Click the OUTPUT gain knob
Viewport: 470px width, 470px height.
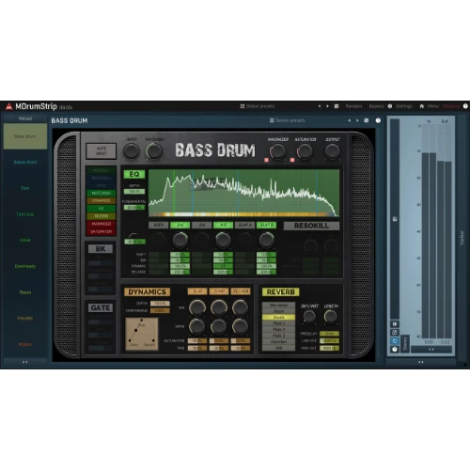tap(332, 151)
